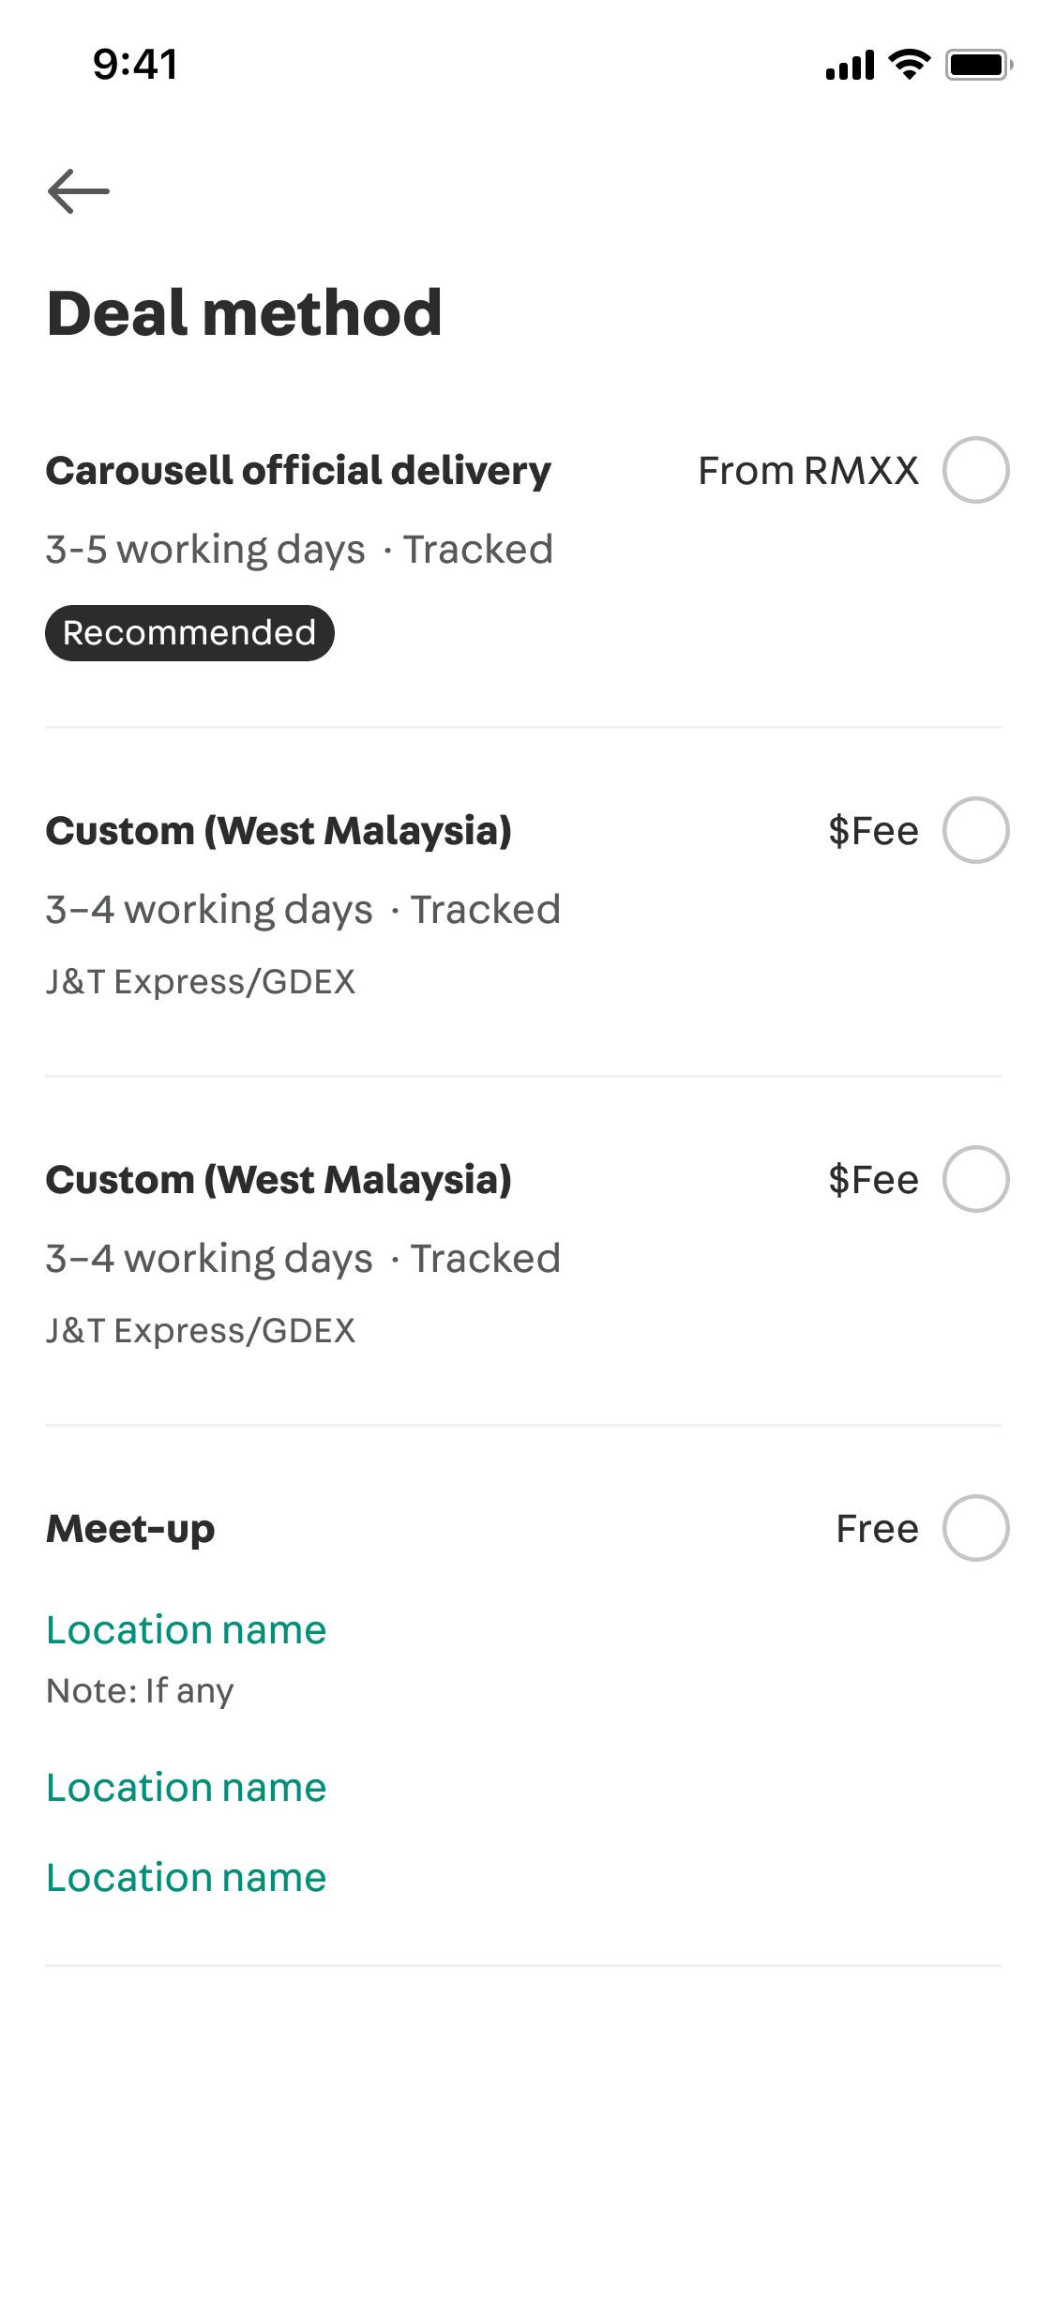Image resolution: width=1055 pixels, height=2299 pixels.
Task: Select the first Custom (West Malaysia) radio button
Action: coord(975,830)
